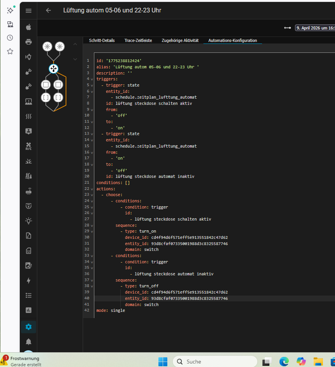Switch to the Schritt-Details tab
Image resolution: width=335 pixels, height=367 pixels.
point(102,40)
